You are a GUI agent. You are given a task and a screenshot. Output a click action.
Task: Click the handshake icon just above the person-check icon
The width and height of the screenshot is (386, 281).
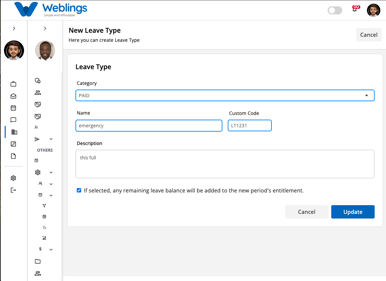(38, 116)
